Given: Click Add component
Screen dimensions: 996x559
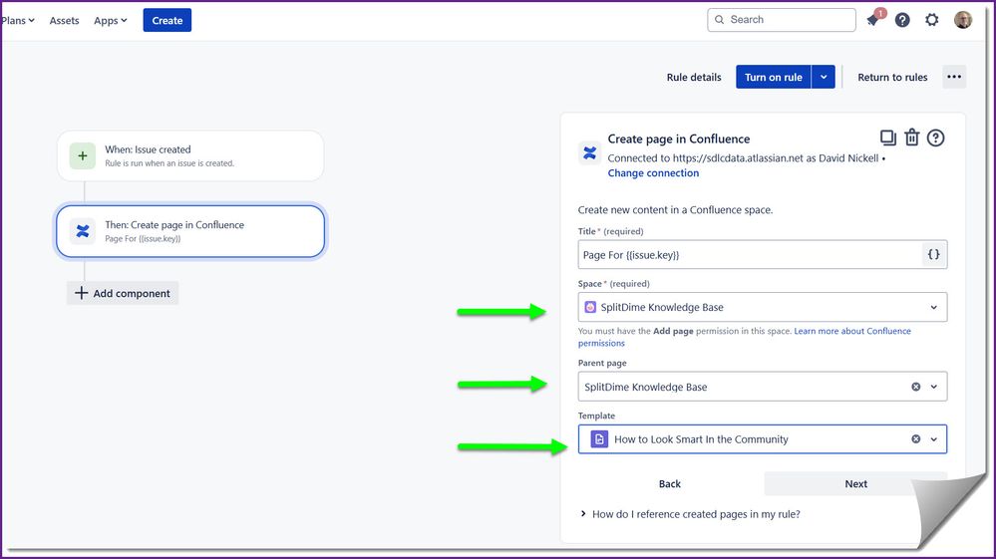Looking at the screenshot, I should [123, 293].
